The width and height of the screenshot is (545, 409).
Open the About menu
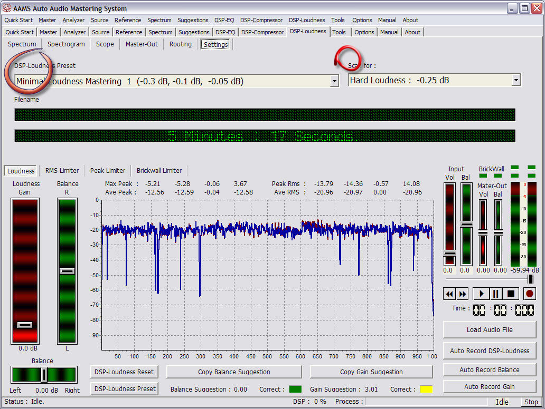tap(410, 20)
